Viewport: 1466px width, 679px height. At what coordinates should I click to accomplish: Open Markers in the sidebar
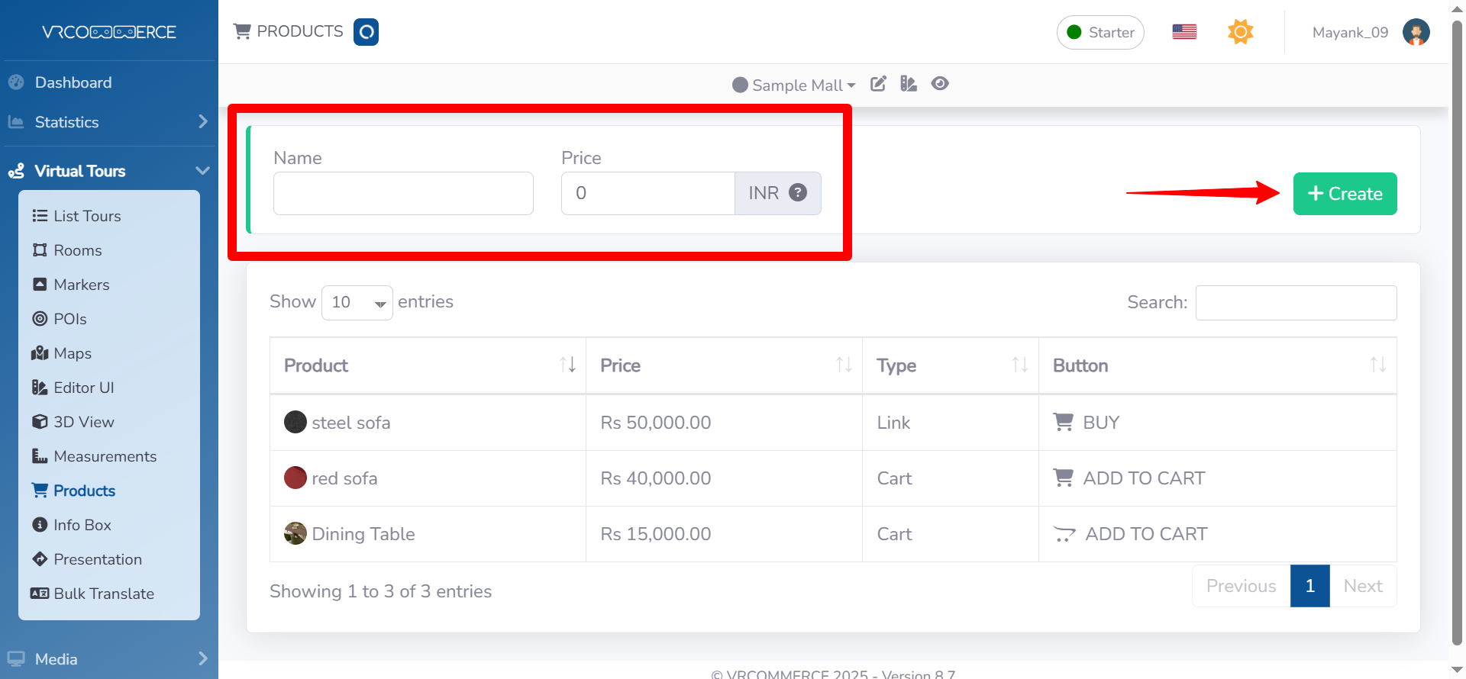pos(81,285)
